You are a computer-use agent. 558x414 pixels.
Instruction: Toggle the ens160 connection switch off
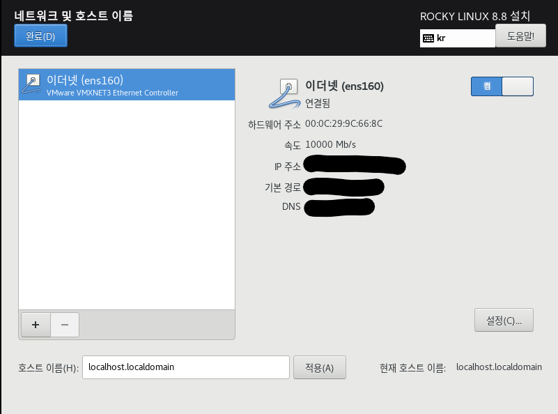click(502, 86)
